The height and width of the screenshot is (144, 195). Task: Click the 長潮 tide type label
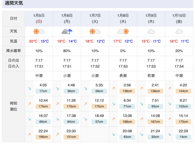click(123, 76)
